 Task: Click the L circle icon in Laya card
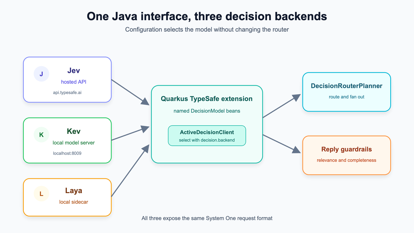[x=41, y=194]
